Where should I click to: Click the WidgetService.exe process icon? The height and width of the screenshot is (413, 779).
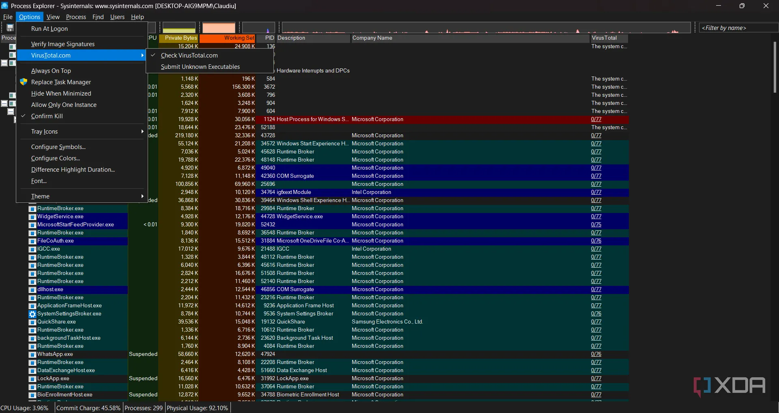32,217
